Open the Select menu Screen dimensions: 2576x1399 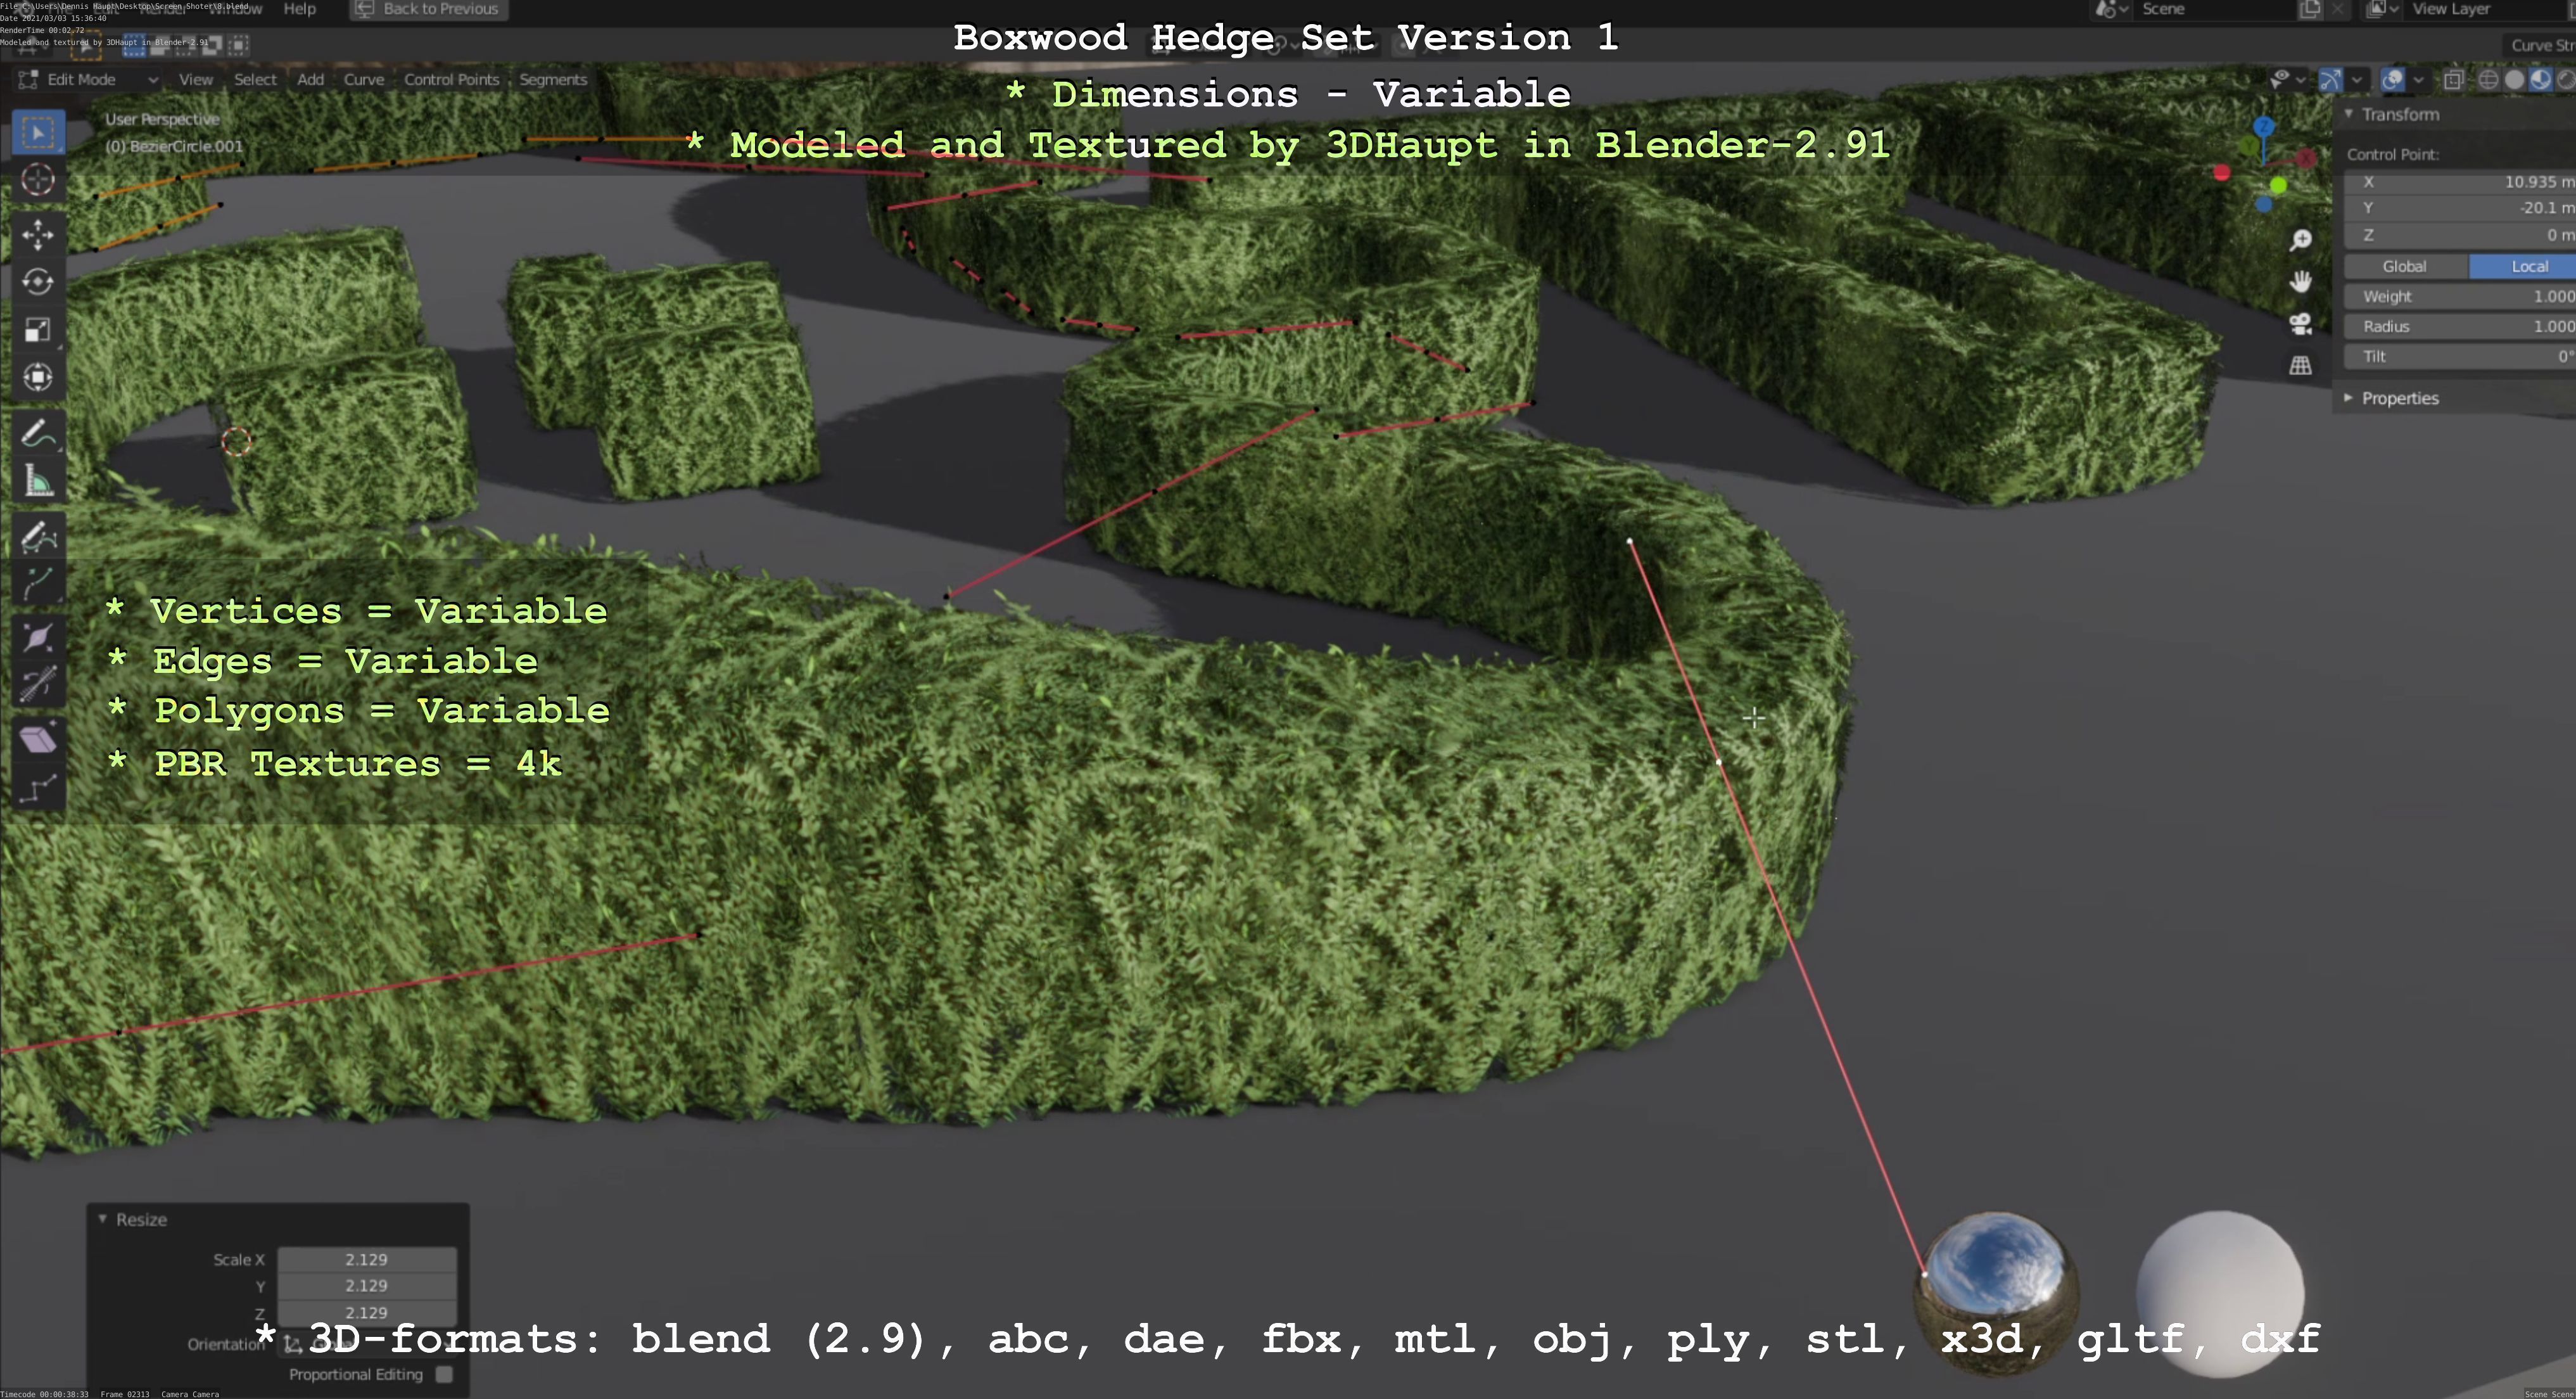[255, 79]
